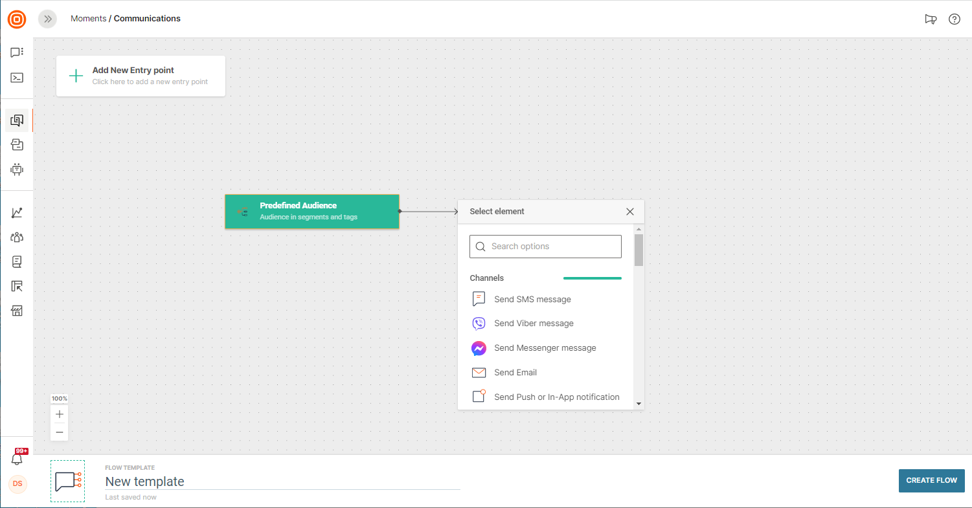Choose Send Viber message option
Image resolution: width=972 pixels, height=508 pixels.
[534, 324]
